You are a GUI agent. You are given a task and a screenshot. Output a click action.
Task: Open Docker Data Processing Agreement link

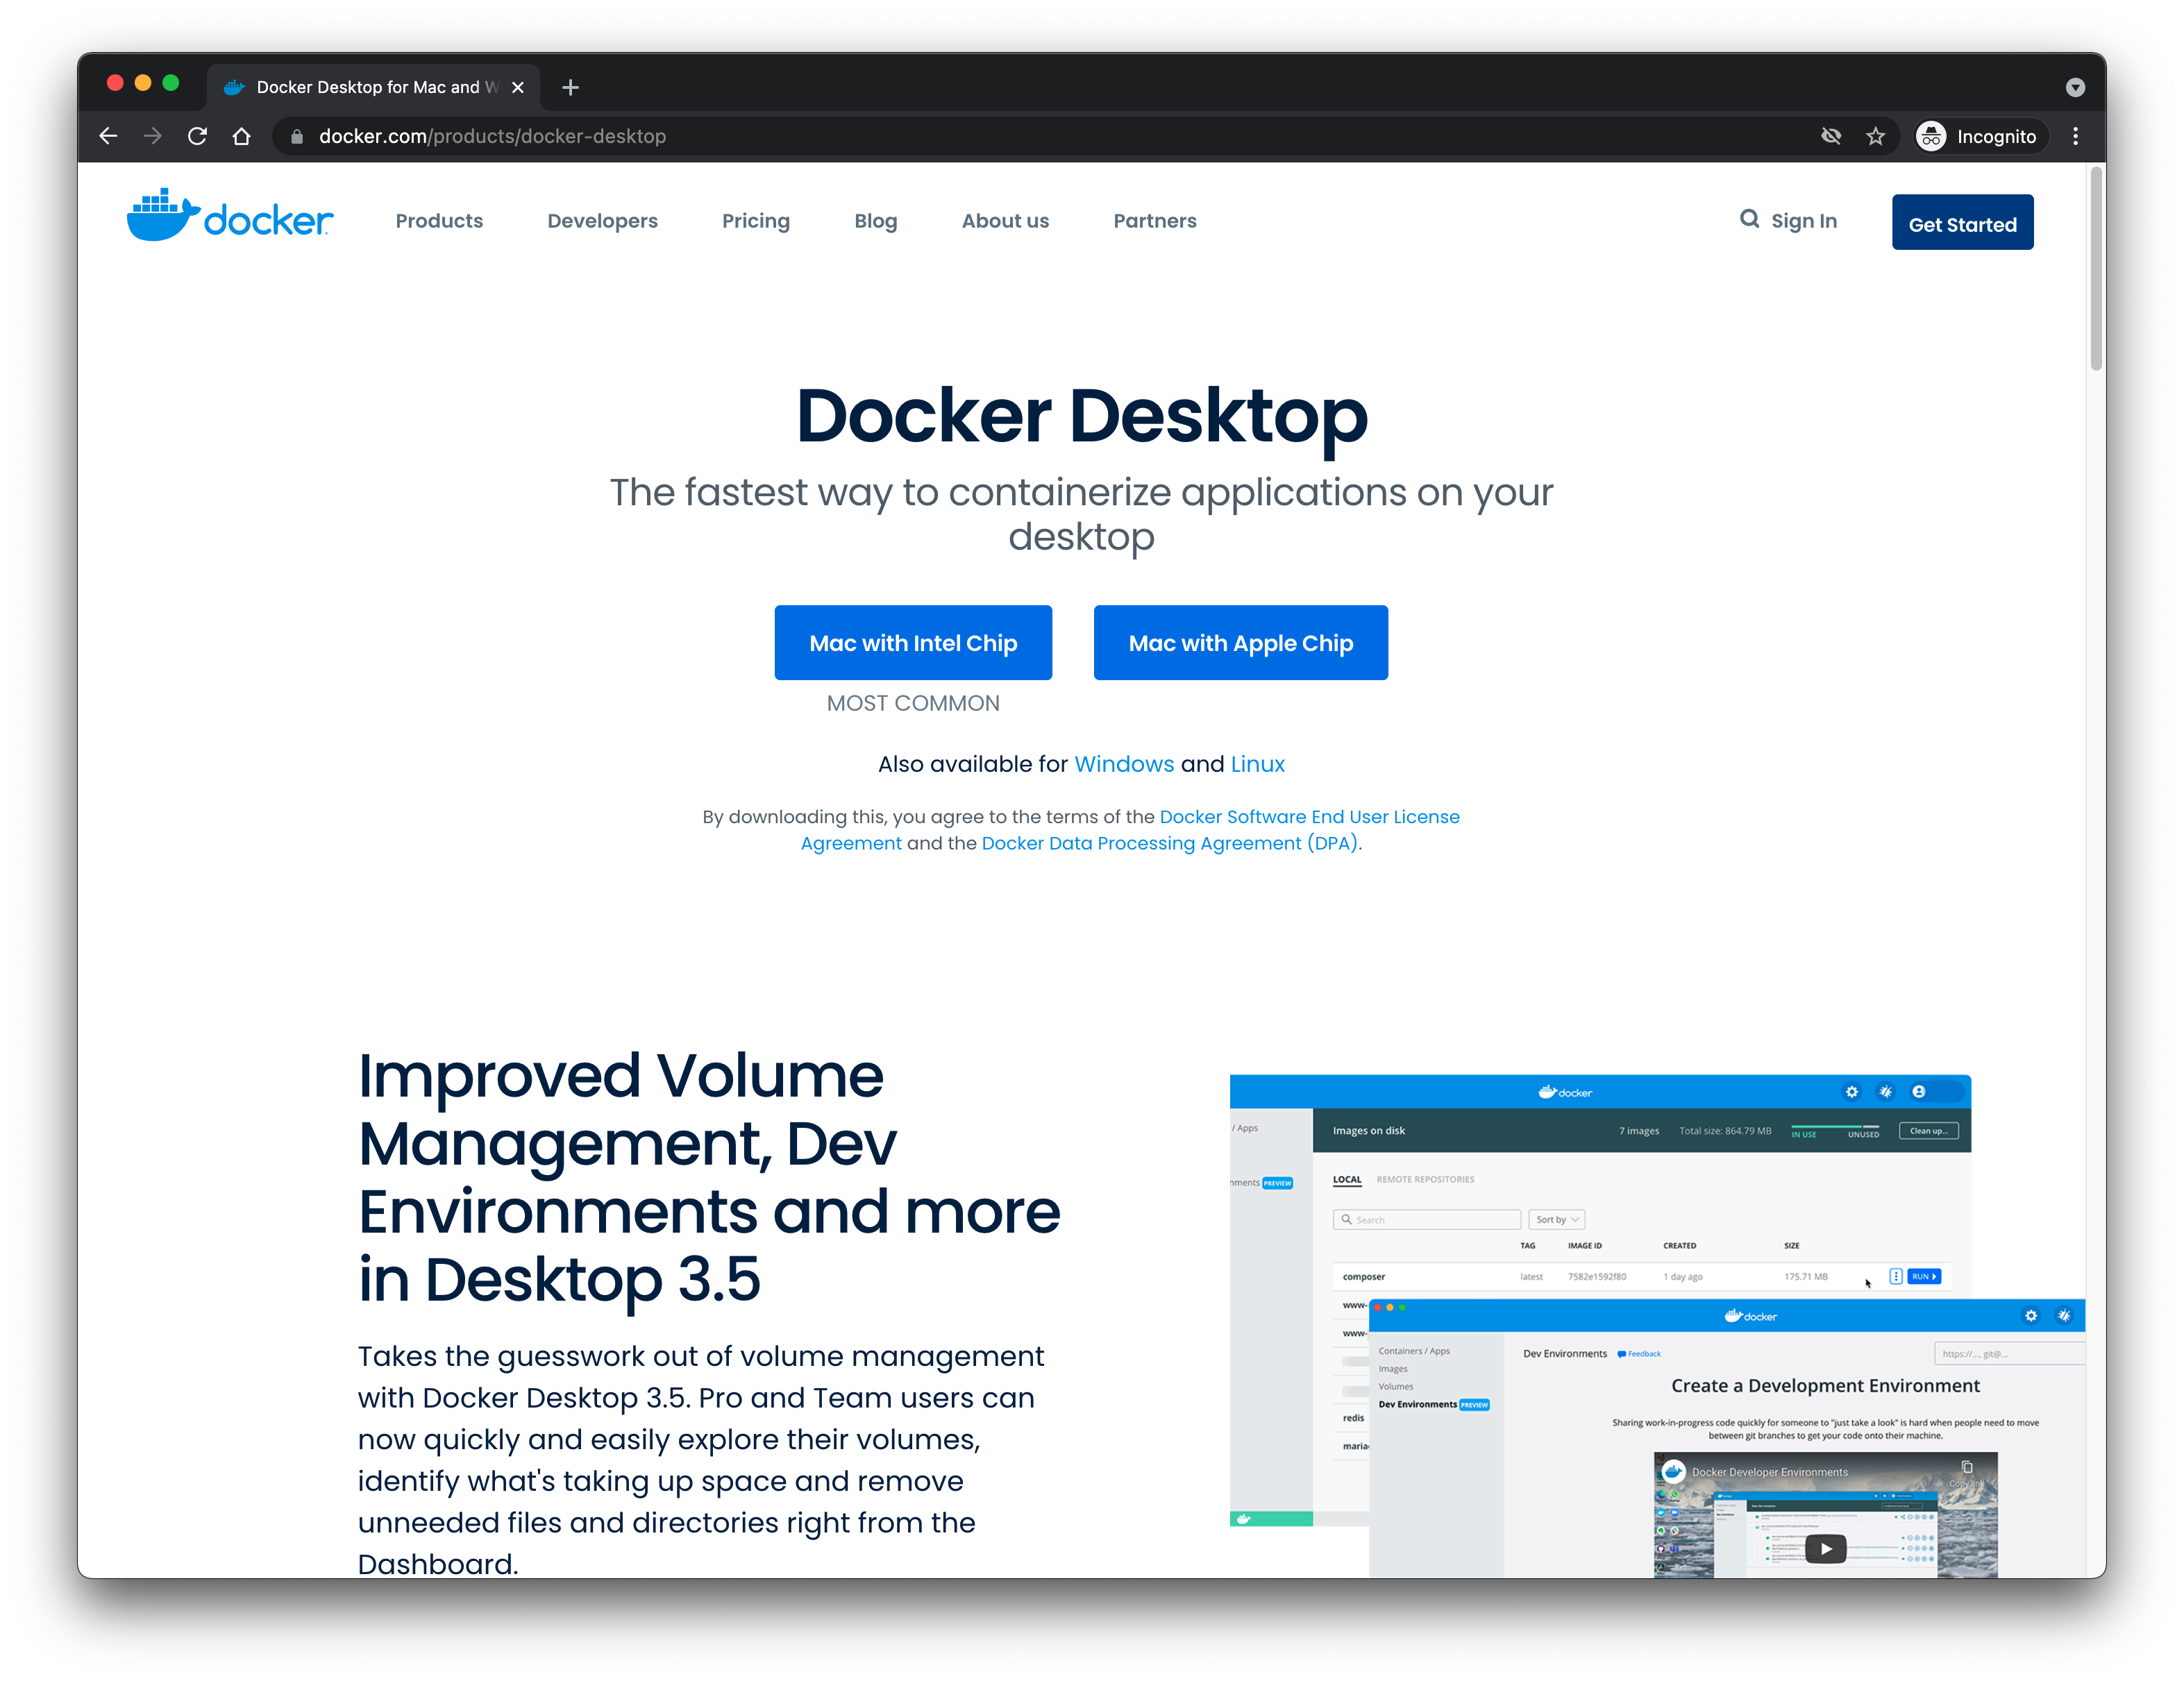click(1169, 843)
